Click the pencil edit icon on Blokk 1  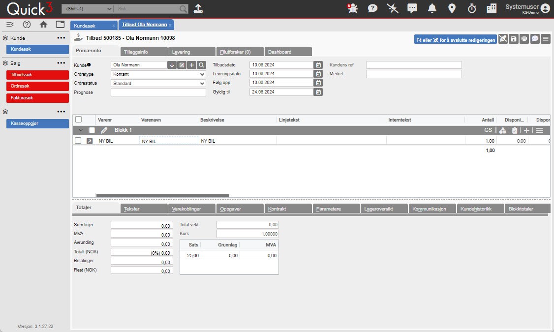click(104, 130)
